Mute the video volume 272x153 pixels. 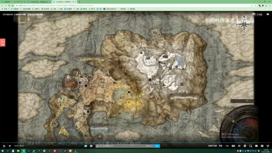coord(239,146)
